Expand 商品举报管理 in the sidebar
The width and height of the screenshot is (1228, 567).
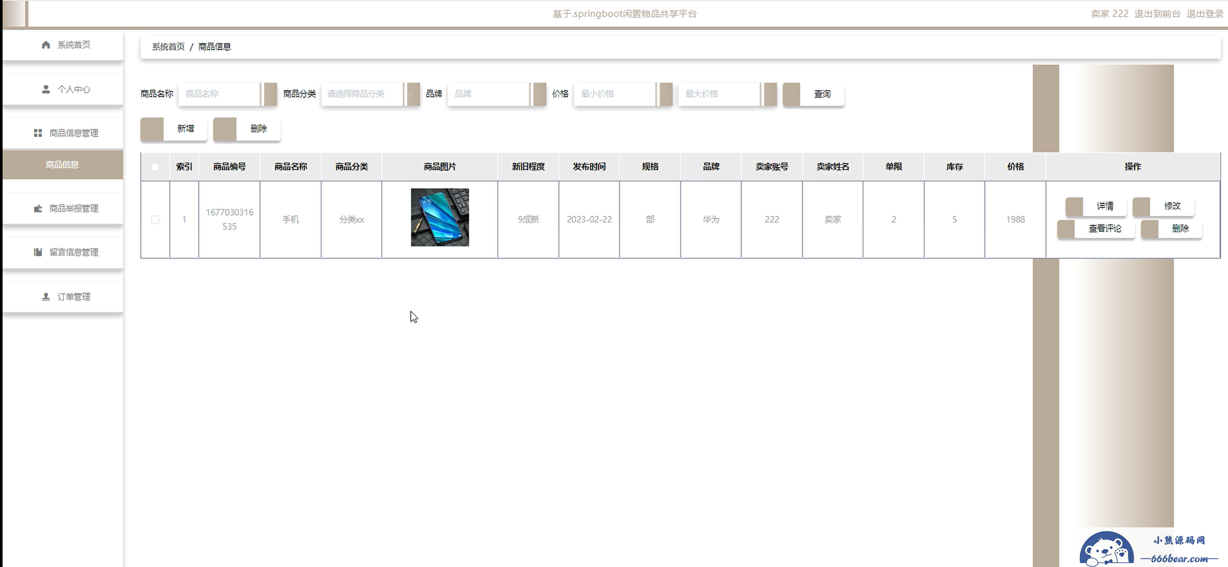pyautogui.click(x=62, y=209)
